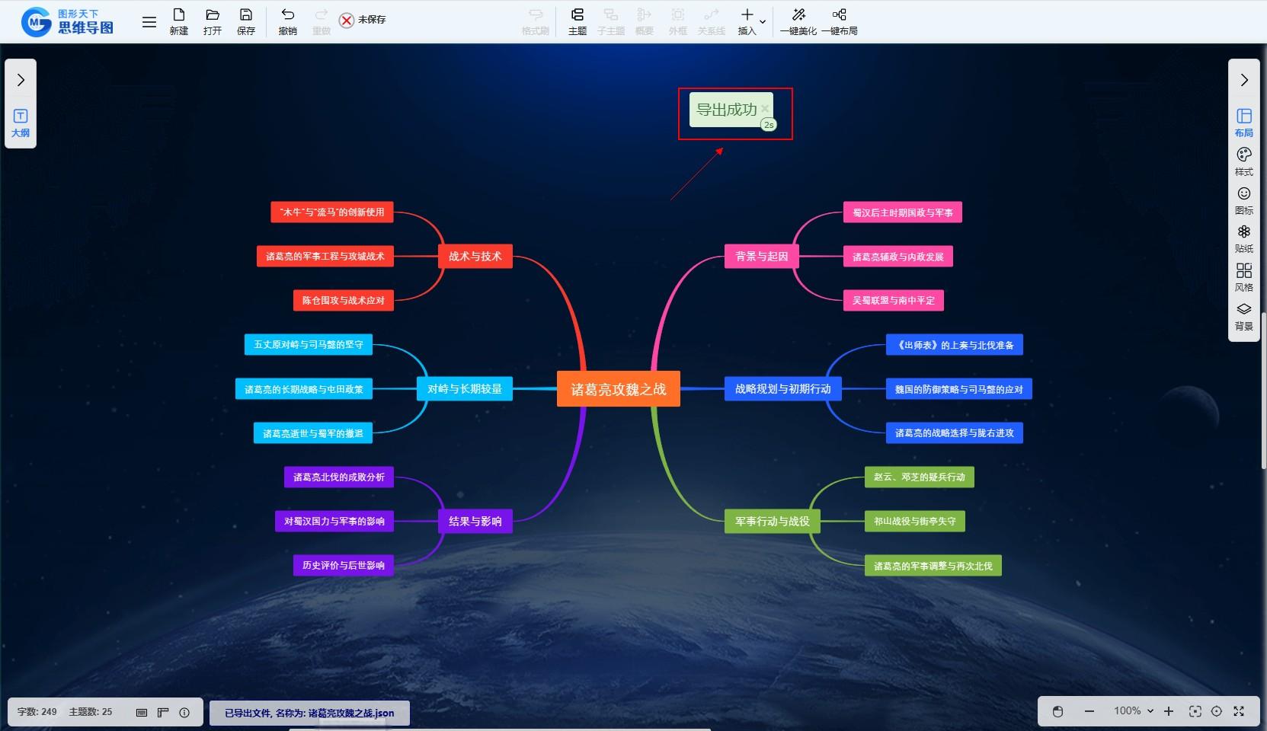Switch to the 布局 layout tab

tap(1243, 122)
